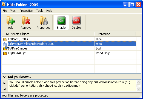Close the Did you know tips panel

[4, 77]
